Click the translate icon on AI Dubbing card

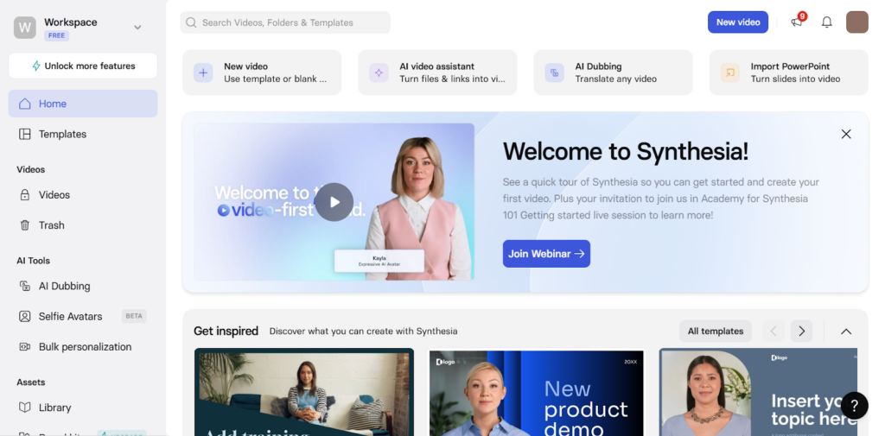click(x=554, y=73)
